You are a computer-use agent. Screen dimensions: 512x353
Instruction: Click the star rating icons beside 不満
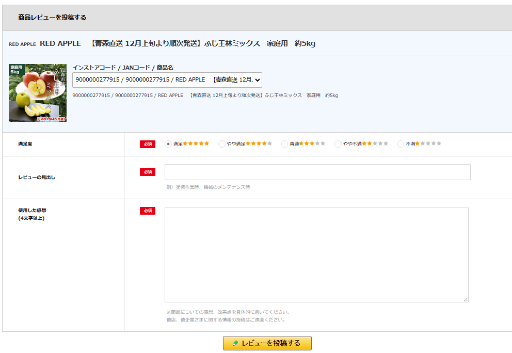coord(428,143)
